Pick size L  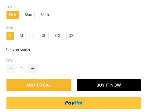[32, 36]
